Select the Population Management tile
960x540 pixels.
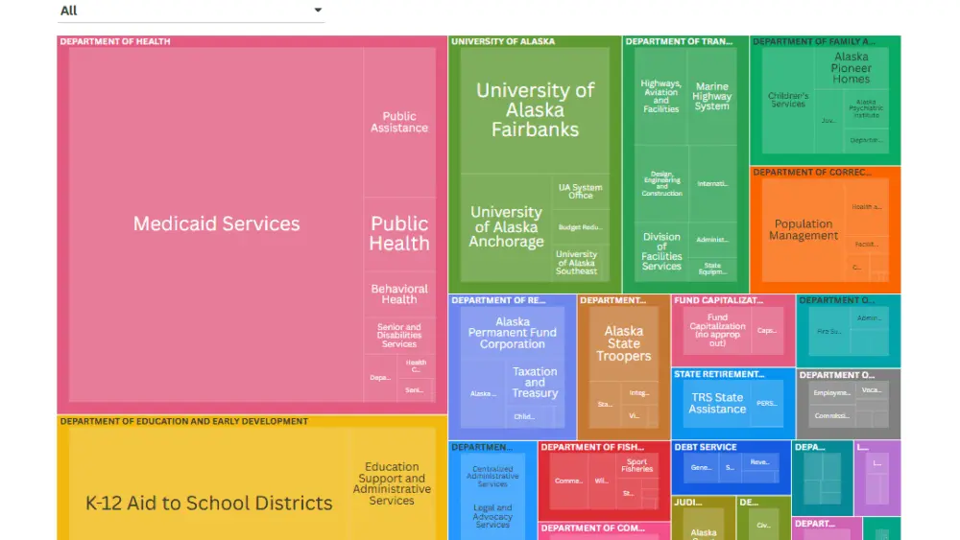[x=804, y=230]
